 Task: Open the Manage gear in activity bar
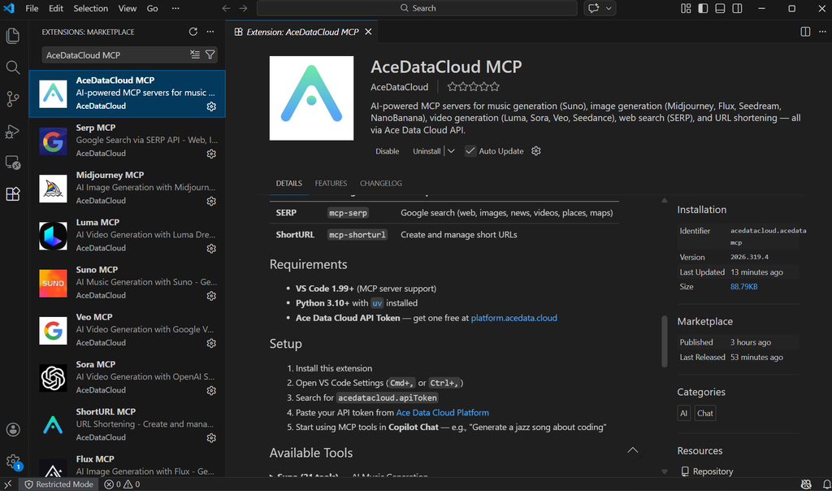(x=13, y=461)
